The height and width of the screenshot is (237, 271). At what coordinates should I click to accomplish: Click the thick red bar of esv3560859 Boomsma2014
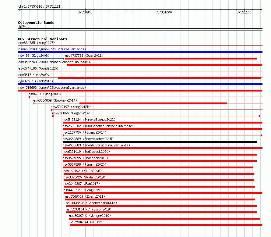coord(153,103)
